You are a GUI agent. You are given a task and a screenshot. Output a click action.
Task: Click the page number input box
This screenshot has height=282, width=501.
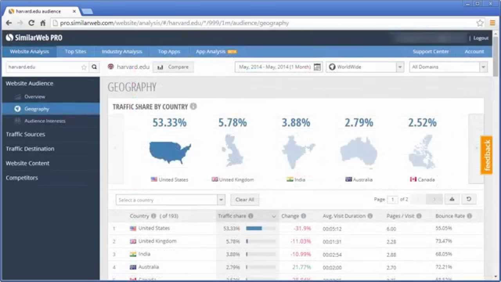[x=392, y=199]
